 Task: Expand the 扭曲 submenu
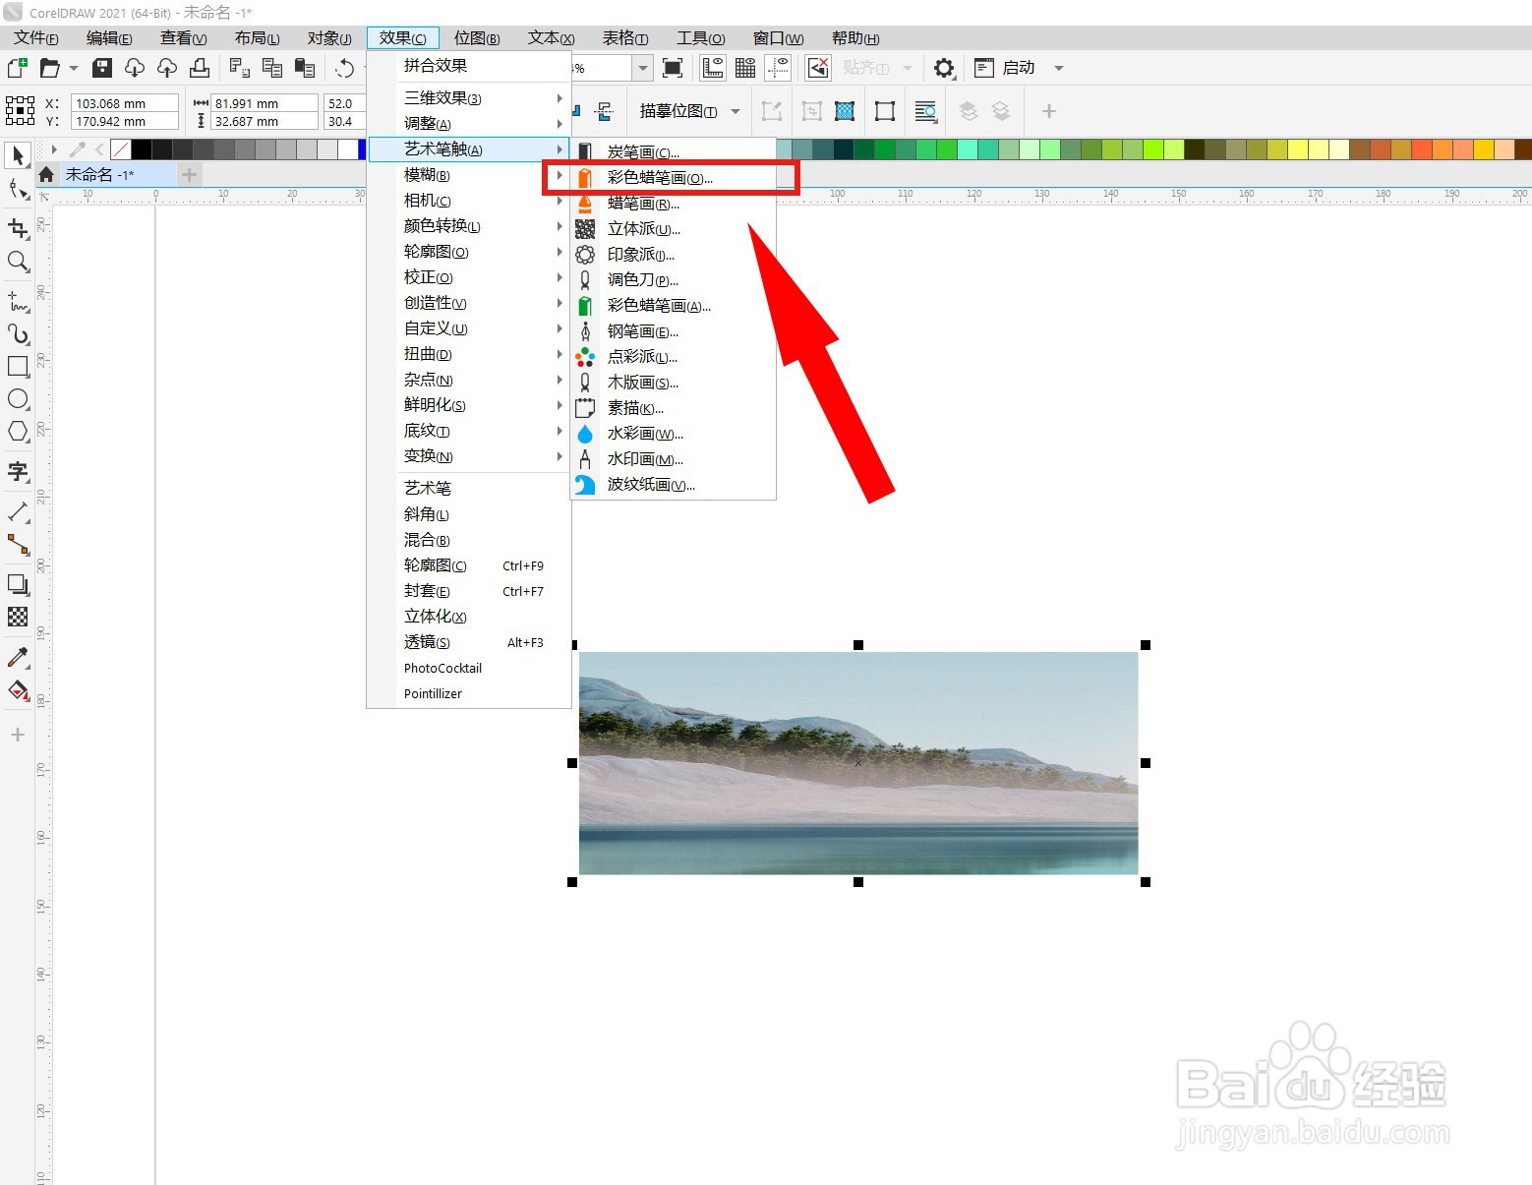click(x=469, y=354)
